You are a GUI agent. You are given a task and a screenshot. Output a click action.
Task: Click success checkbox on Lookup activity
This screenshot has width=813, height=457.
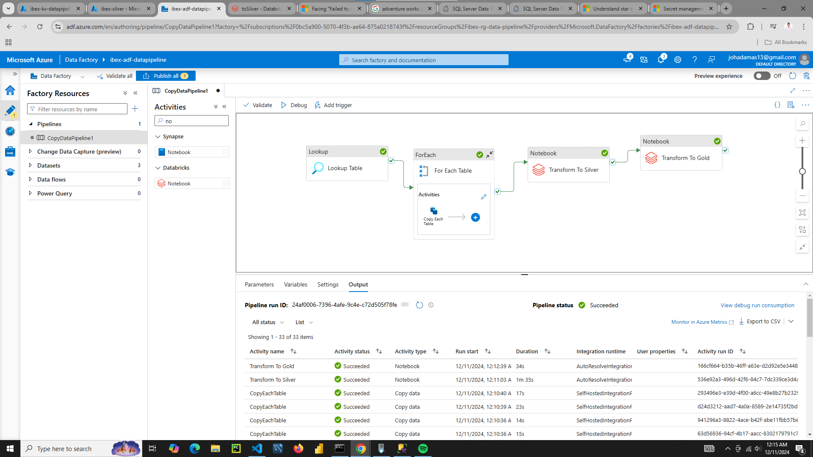click(x=391, y=160)
